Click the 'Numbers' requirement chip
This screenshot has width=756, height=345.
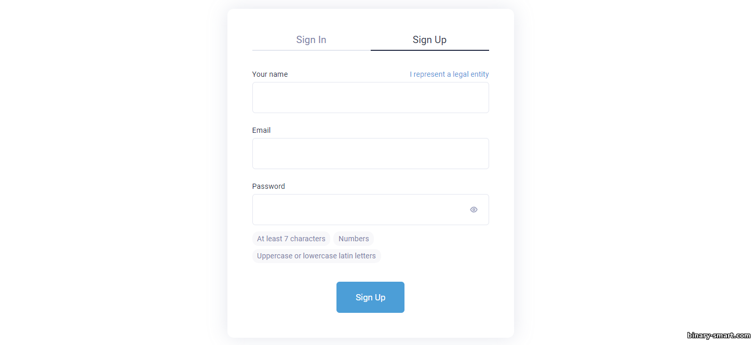click(x=354, y=239)
